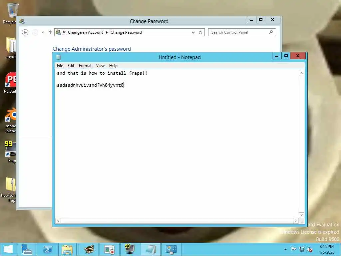The image size is (341, 256).
Task: Close the Change Password window
Action: (x=272, y=20)
